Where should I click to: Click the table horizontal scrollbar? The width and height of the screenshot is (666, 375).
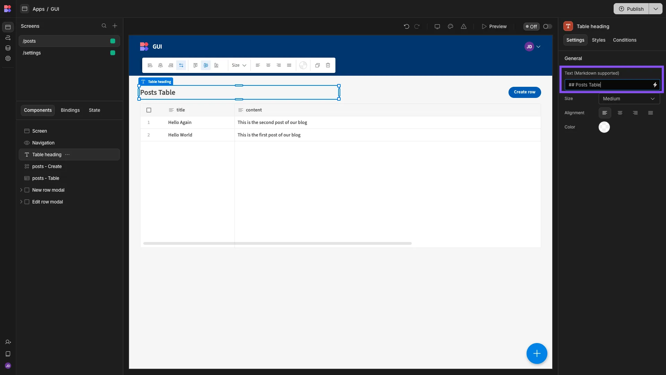point(277,243)
